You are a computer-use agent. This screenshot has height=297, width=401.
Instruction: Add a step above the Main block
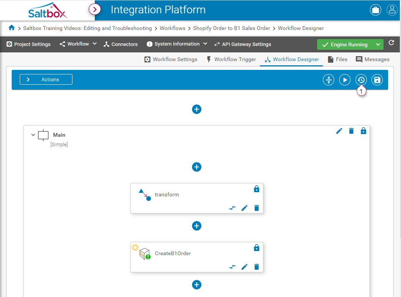point(197,109)
